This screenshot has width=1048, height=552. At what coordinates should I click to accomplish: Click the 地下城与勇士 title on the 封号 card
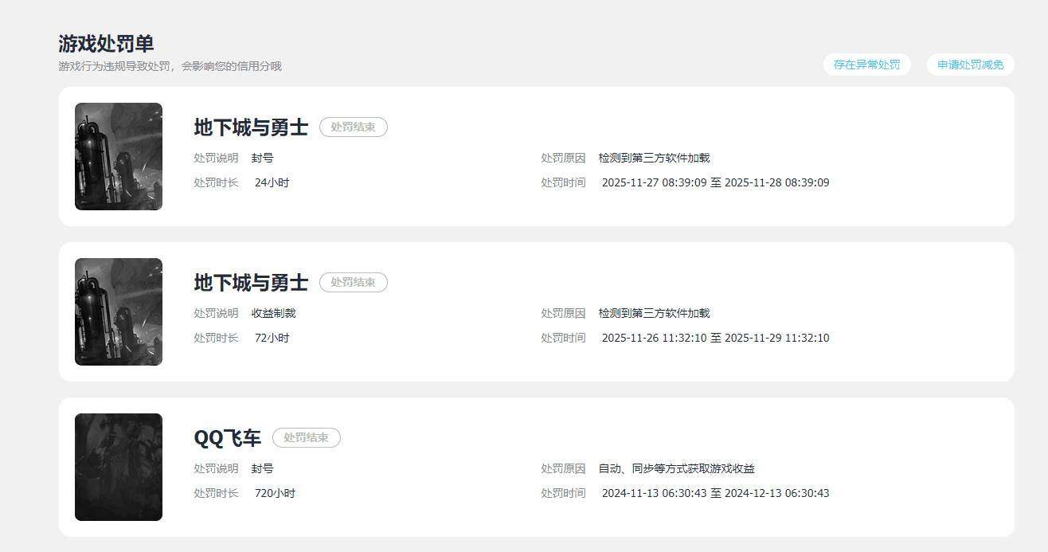click(x=251, y=127)
